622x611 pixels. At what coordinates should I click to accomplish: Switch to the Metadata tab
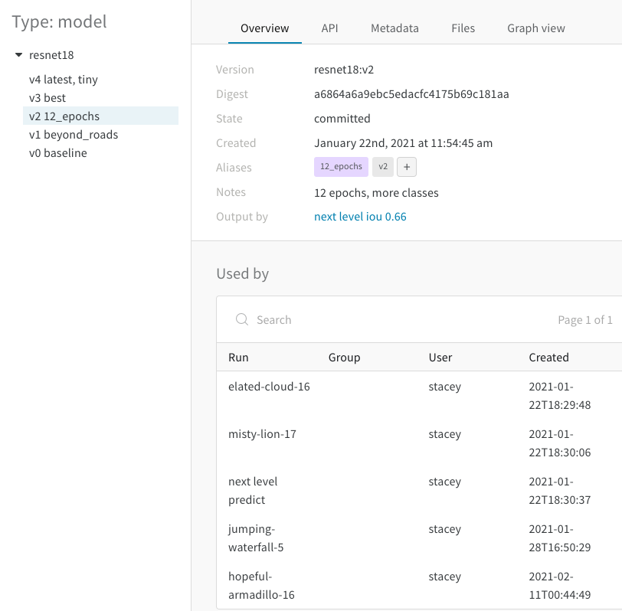394,28
